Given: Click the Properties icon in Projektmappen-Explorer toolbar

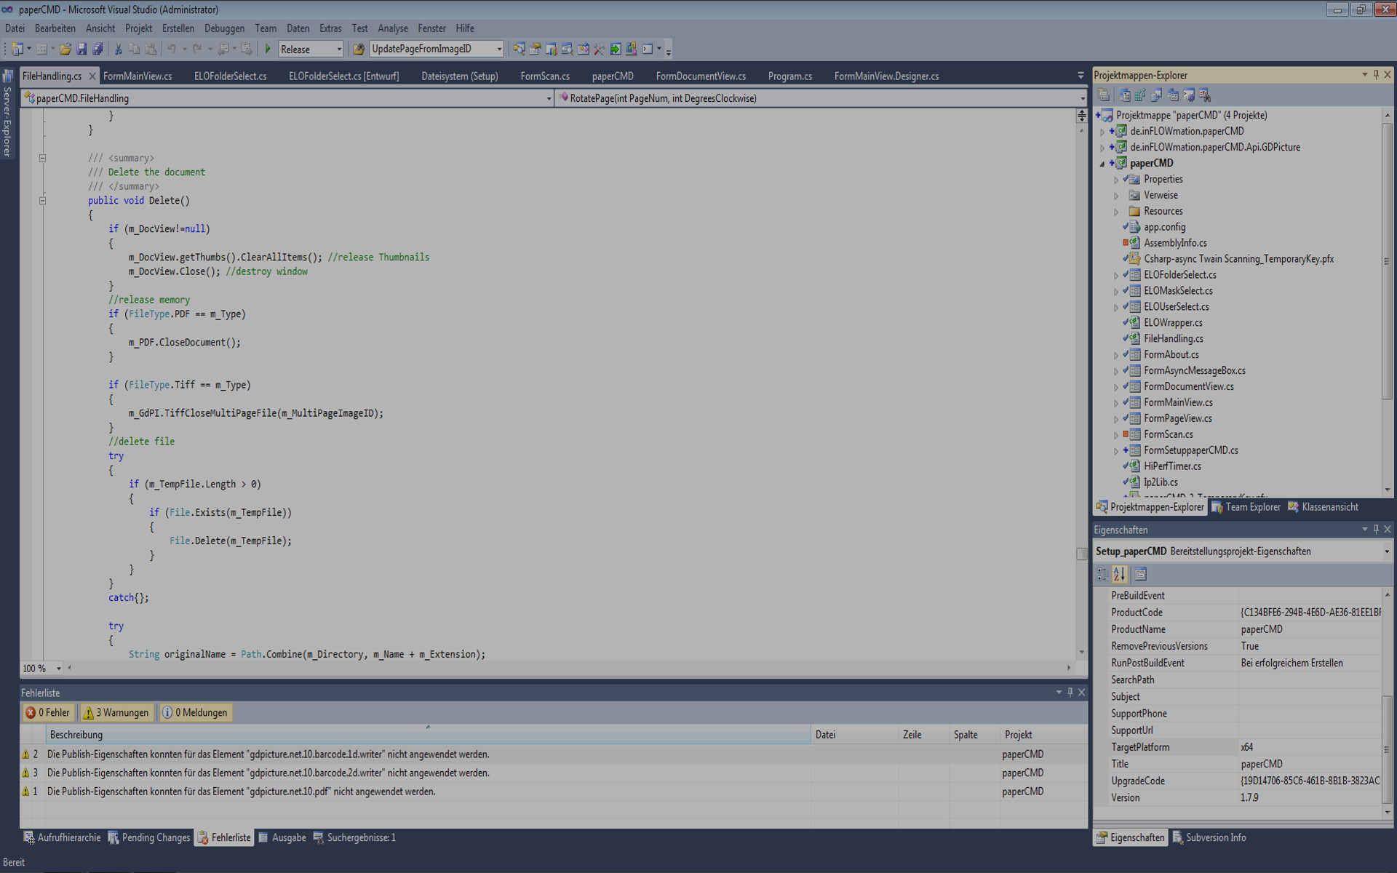Looking at the screenshot, I should point(1104,95).
